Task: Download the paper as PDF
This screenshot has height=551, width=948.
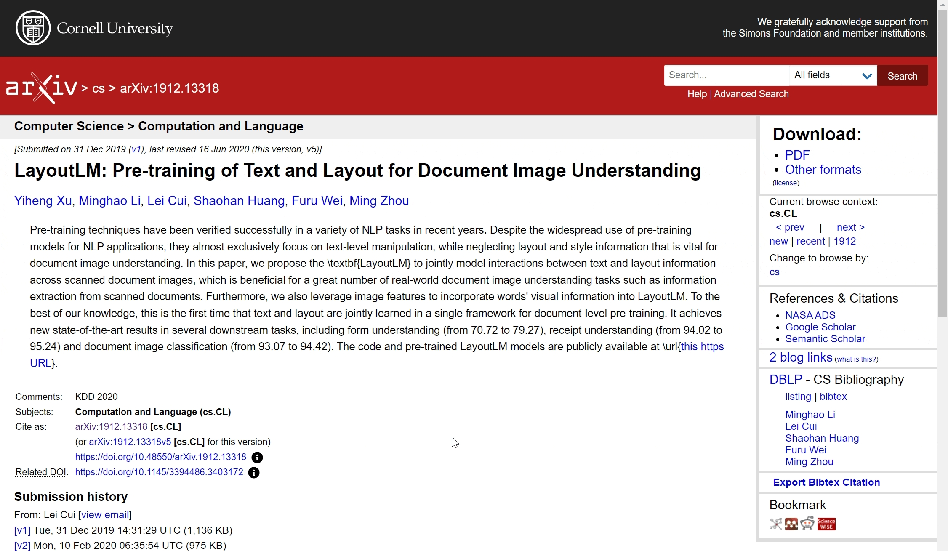Action: (x=797, y=155)
